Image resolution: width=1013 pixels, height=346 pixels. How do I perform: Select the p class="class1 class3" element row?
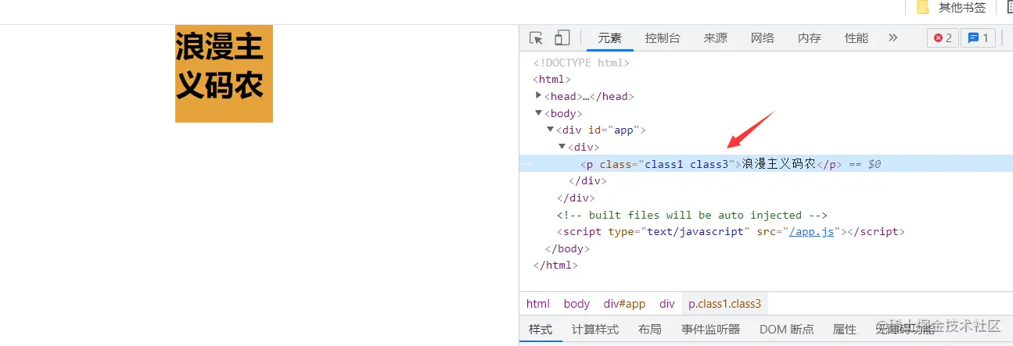pyautogui.click(x=766, y=164)
